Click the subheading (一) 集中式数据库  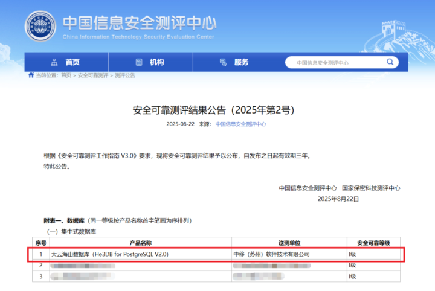pyautogui.click(x=71, y=232)
